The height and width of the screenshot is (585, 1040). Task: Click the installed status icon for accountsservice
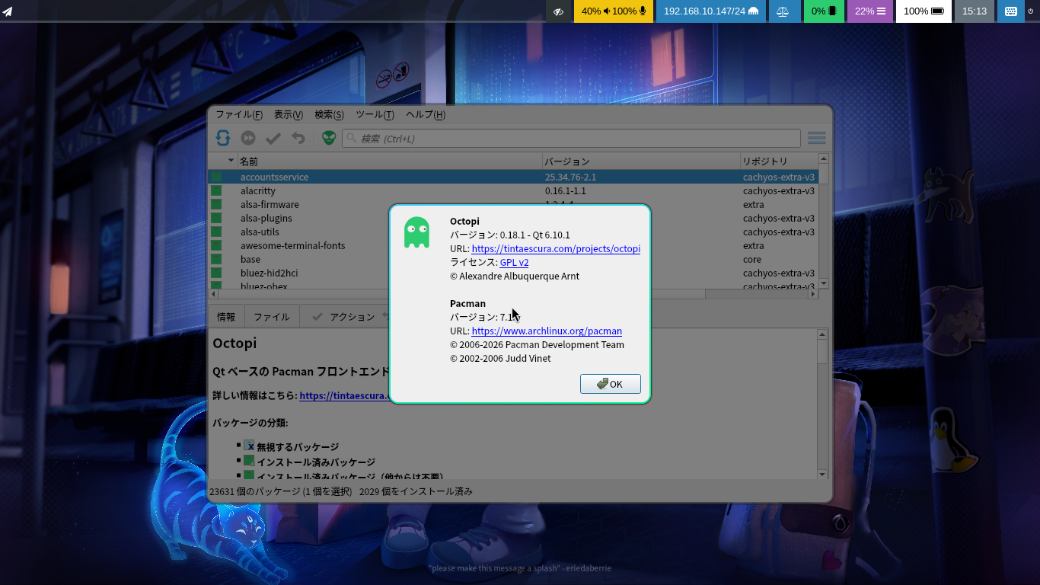(x=216, y=177)
